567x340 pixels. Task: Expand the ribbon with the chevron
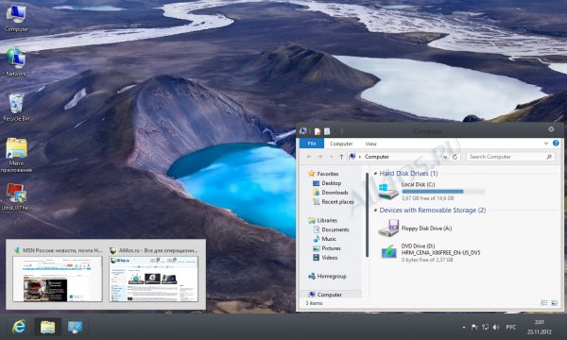click(546, 144)
